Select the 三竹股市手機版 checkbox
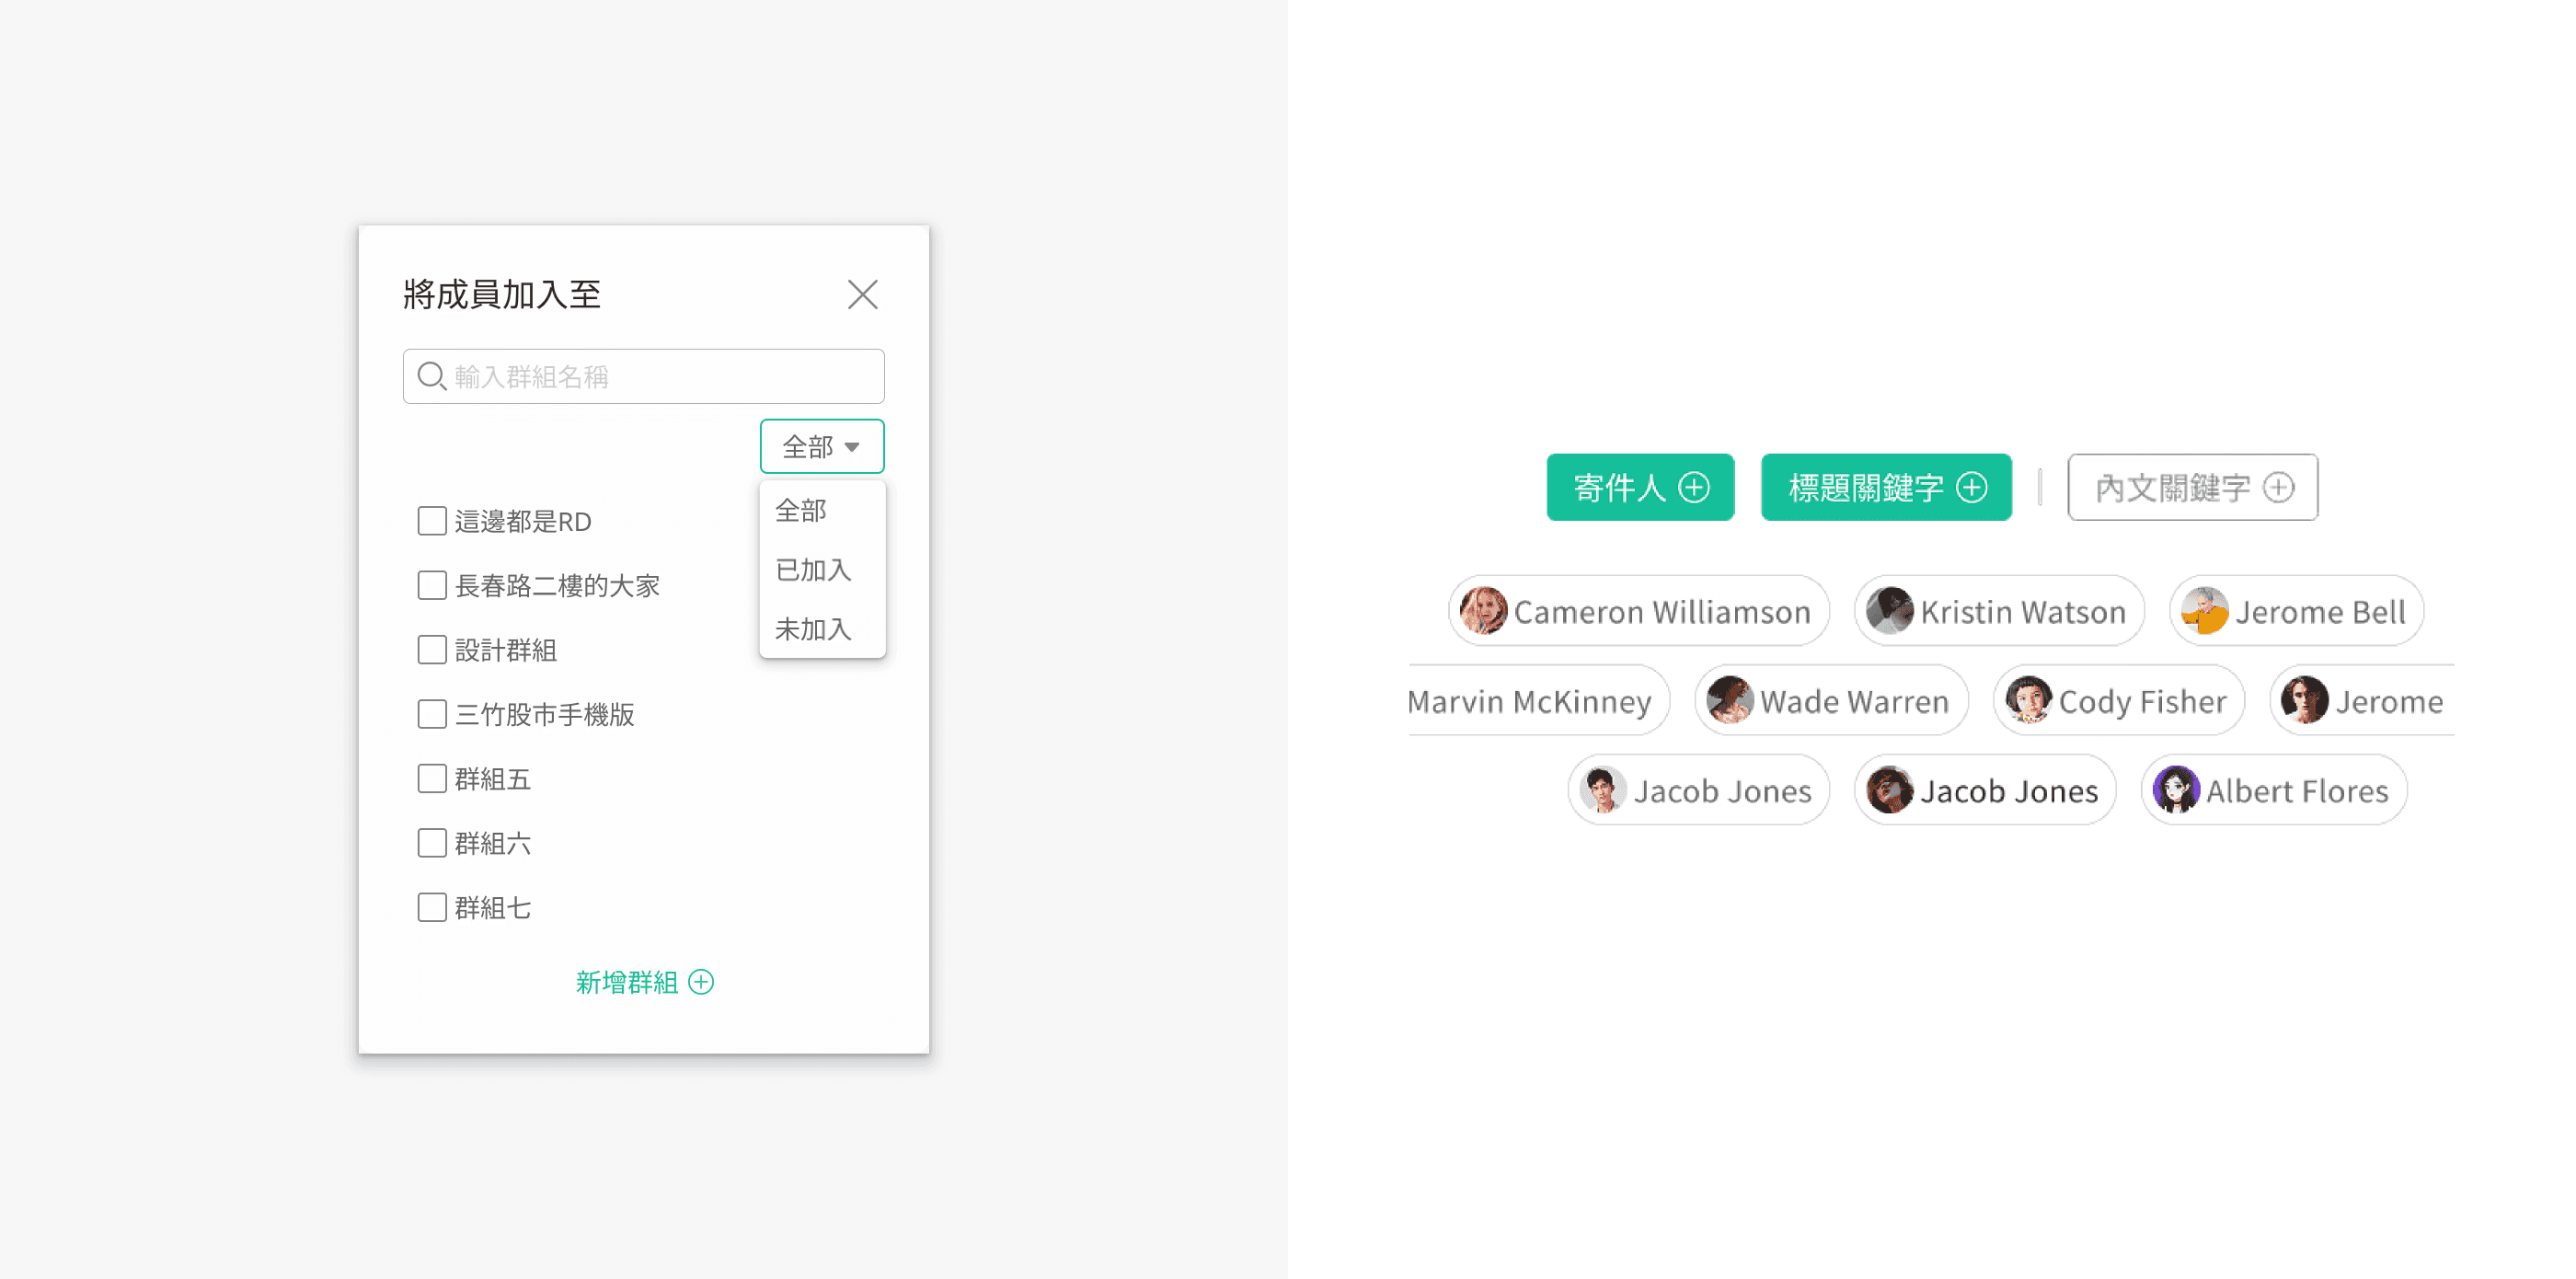The width and height of the screenshot is (2576, 1279). [432, 714]
